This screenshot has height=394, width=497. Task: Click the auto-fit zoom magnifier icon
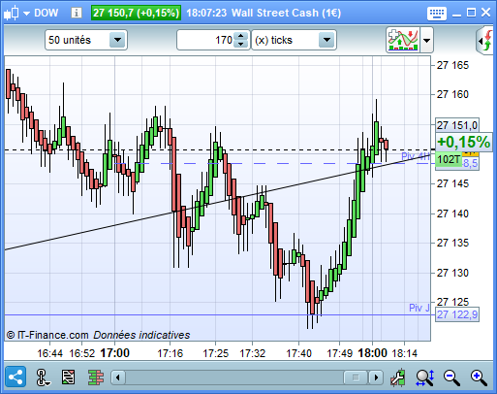tap(424, 378)
